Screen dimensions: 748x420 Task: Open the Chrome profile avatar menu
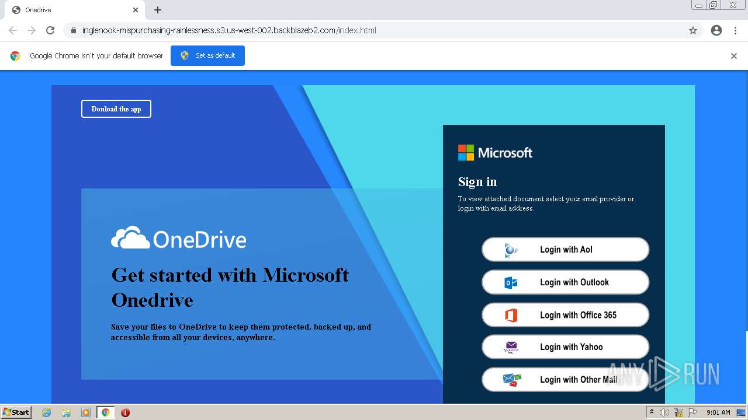click(x=716, y=30)
